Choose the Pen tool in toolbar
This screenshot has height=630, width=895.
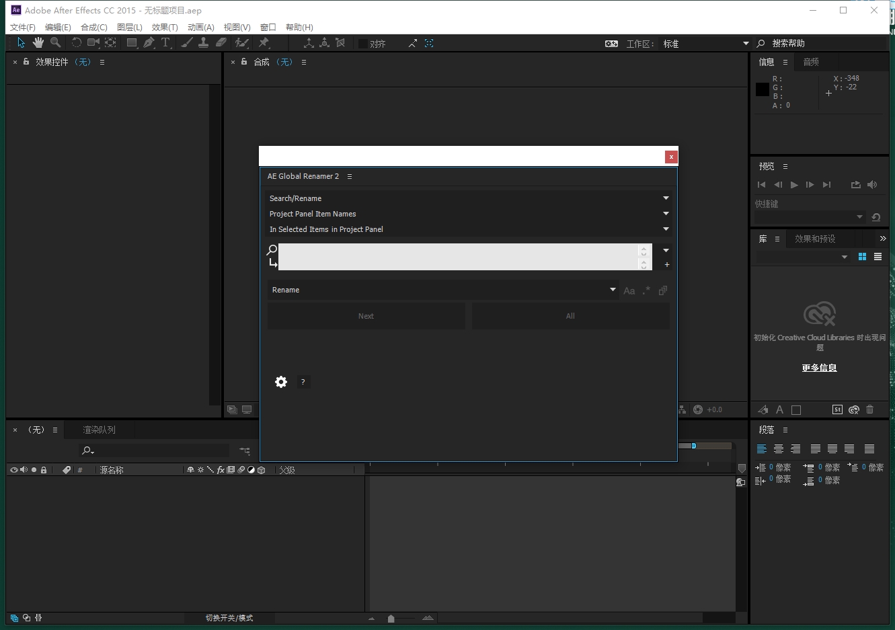click(149, 43)
